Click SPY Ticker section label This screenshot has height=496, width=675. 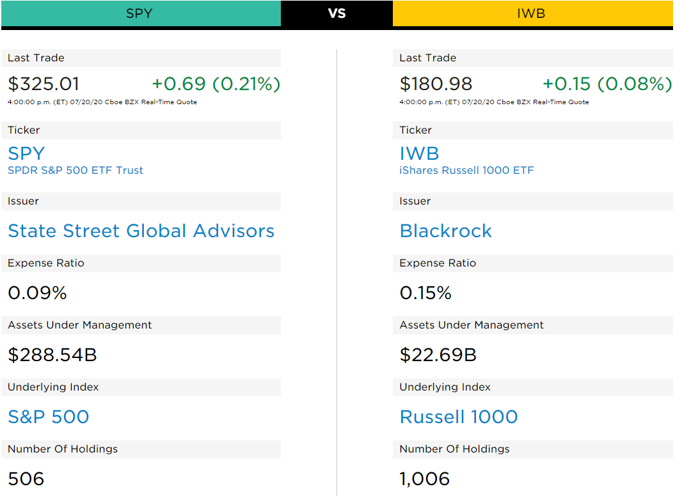[x=24, y=130]
